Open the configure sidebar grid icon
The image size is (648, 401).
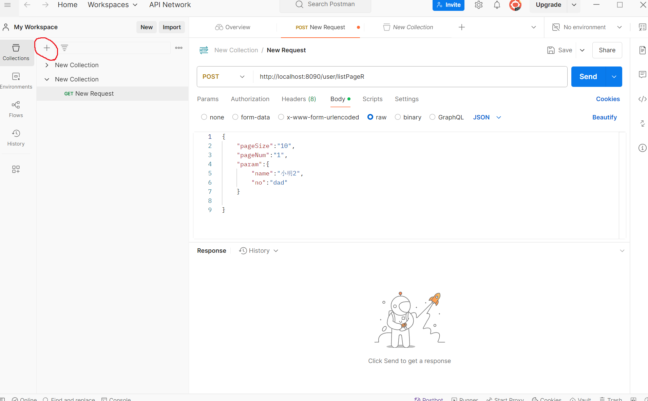(16, 169)
